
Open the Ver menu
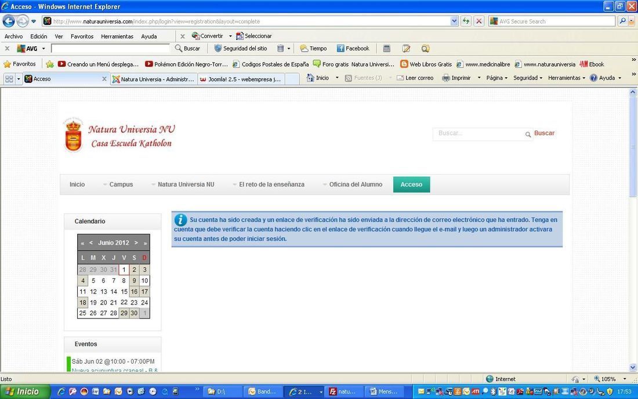pyautogui.click(x=59, y=36)
